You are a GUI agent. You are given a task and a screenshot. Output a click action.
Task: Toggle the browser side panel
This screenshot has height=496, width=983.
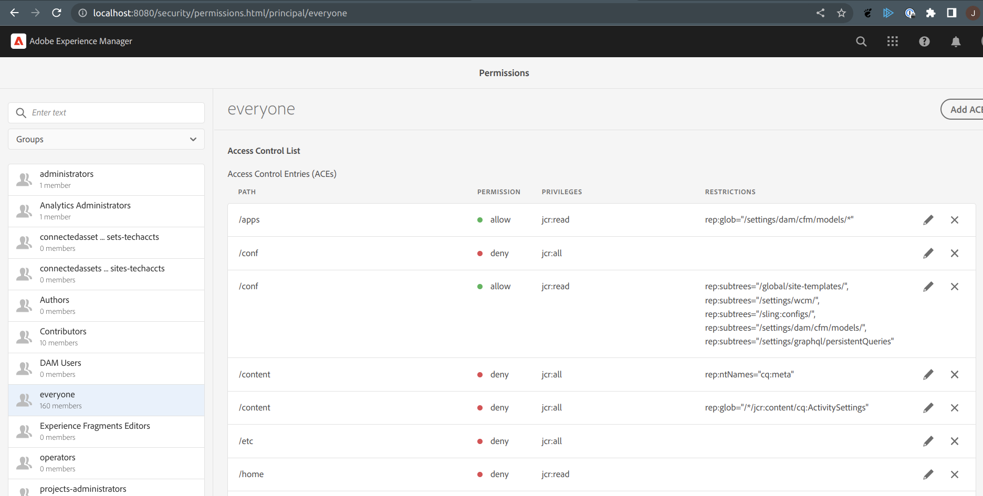(x=951, y=13)
